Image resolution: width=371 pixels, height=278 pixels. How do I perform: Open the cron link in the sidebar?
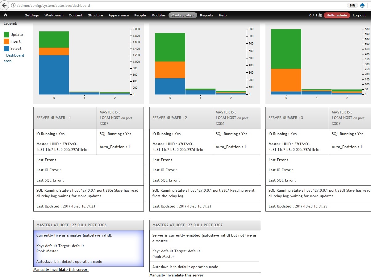click(x=7, y=61)
